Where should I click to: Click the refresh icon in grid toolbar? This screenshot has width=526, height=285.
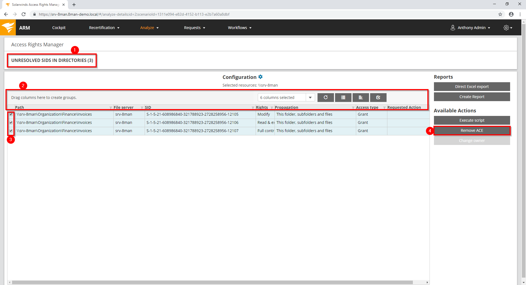click(325, 98)
